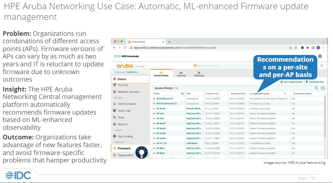Open the tab list chevron
The height and width of the screenshot is (183, 333).
tap(323, 42)
